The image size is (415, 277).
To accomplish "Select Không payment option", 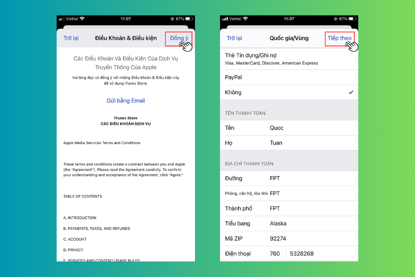I will pos(289,92).
